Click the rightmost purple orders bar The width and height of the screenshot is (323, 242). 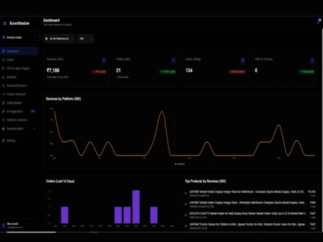(154, 215)
